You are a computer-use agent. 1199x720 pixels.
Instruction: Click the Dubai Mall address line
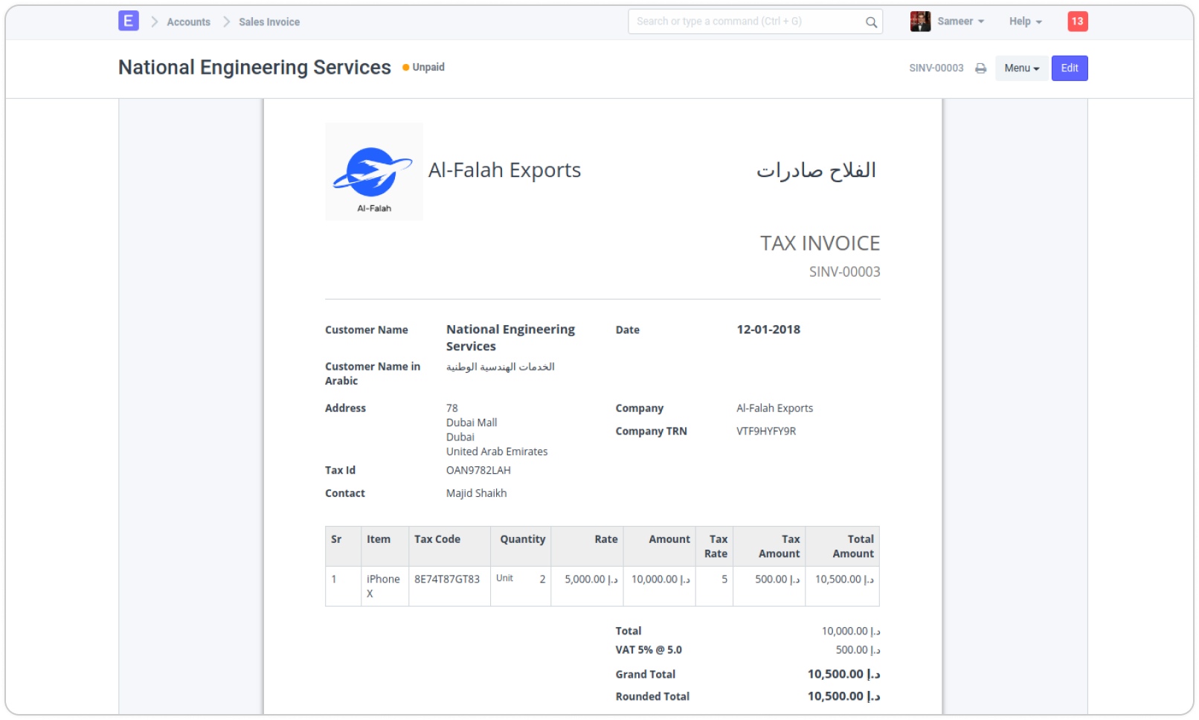coord(472,423)
